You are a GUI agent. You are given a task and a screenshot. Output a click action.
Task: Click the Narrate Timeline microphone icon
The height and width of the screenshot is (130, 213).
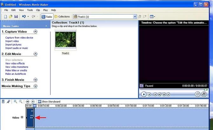coord(9,102)
